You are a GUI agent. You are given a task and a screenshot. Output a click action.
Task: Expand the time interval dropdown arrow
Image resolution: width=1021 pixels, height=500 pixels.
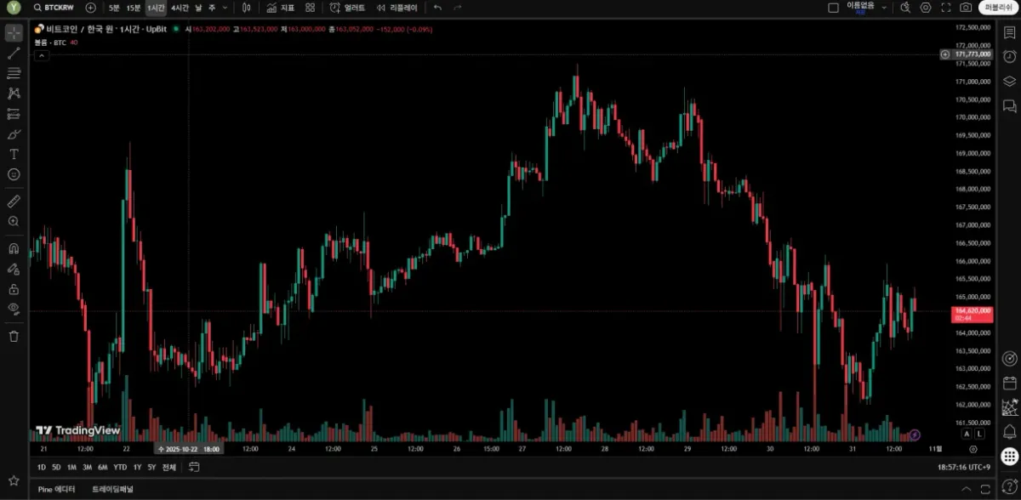pos(225,8)
